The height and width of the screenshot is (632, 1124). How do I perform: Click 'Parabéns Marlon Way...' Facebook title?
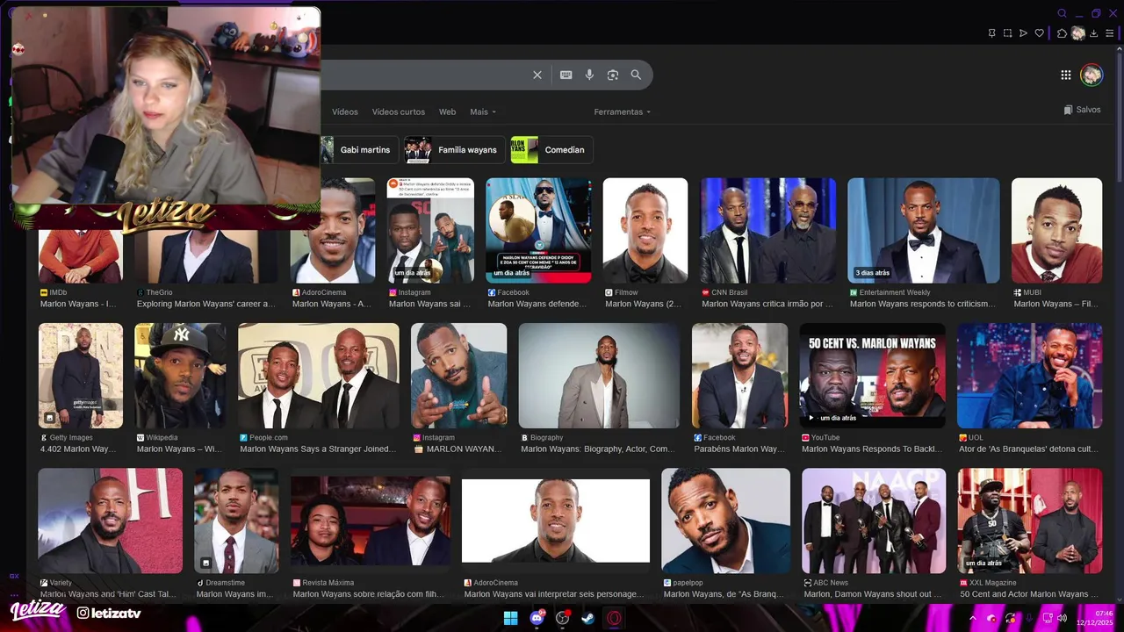click(739, 449)
